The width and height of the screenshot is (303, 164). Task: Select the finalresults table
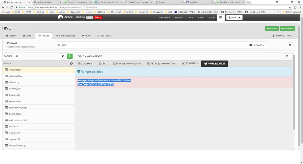click(39, 95)
